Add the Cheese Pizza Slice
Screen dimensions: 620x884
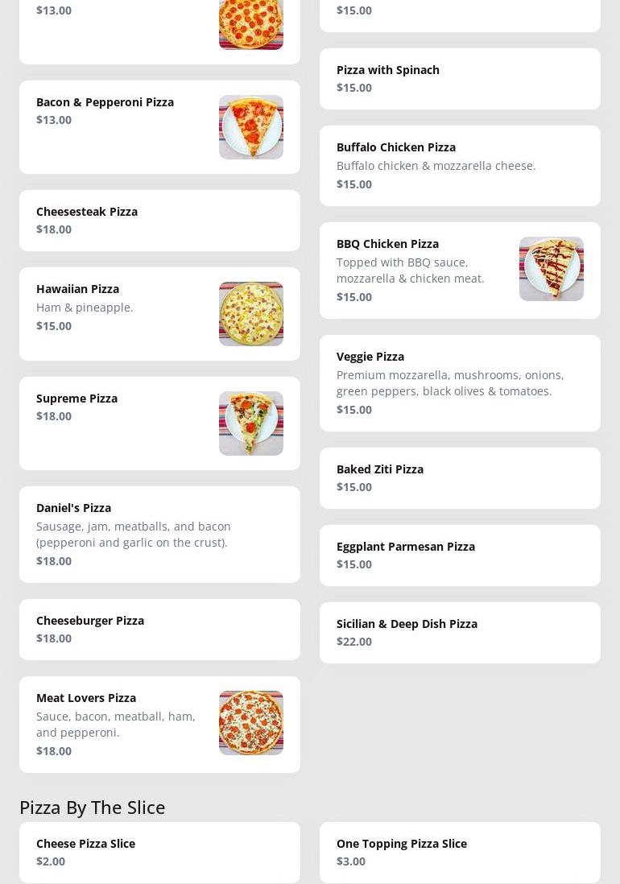(x=159, y=853)
